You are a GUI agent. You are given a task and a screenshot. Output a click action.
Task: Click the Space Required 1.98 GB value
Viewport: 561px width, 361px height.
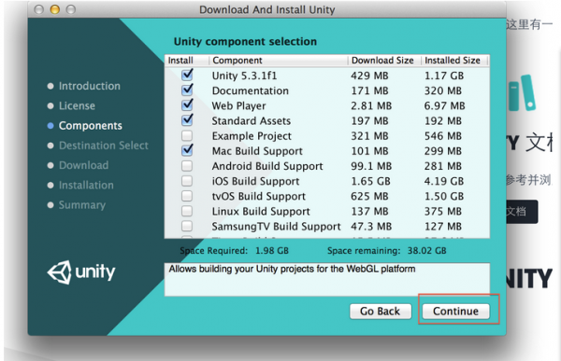[272, 251]
